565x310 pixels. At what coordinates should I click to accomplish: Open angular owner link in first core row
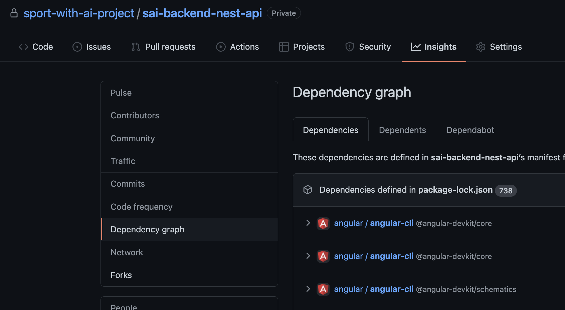click(348, 223)
